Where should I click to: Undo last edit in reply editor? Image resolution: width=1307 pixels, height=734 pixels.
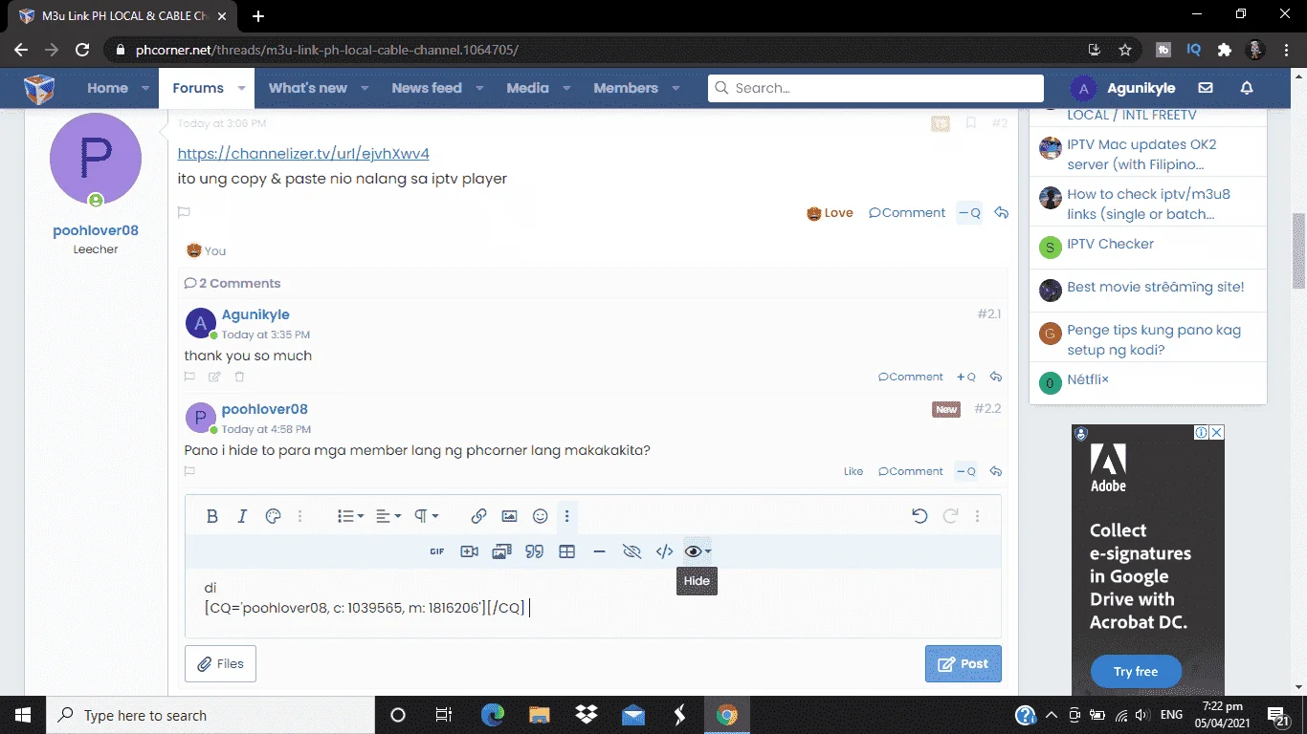[919, 516]
